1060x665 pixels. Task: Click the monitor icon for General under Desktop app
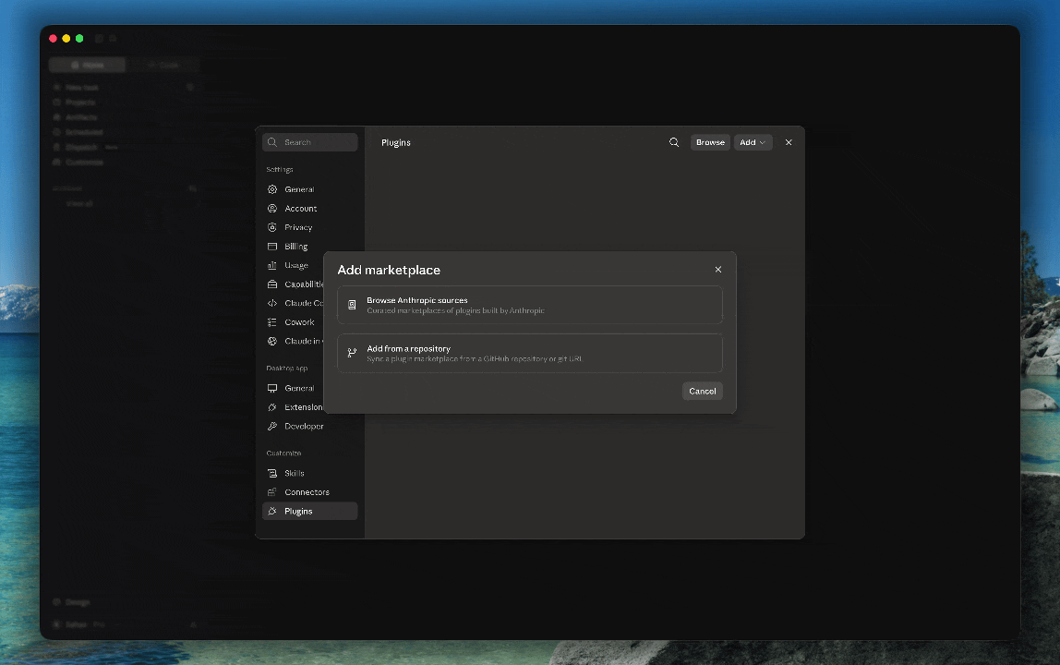pyautogui.click(x=272, y=388)
